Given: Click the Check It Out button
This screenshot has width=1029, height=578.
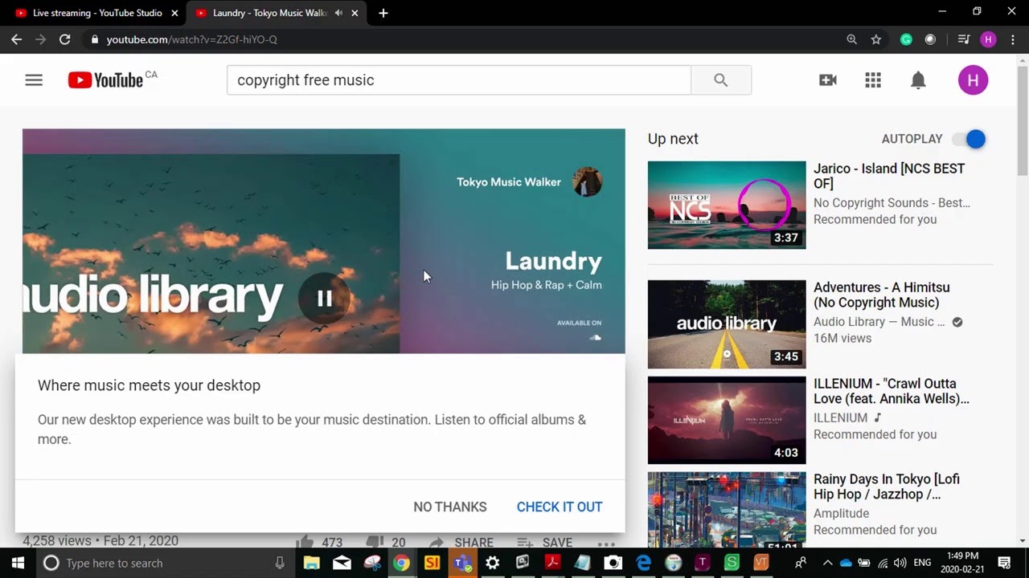Looking at the screenshot, I should pyautogui.click(x=560, y=507).
